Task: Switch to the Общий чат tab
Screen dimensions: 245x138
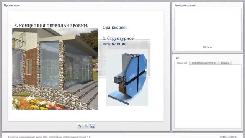Action: click(182, 63)
